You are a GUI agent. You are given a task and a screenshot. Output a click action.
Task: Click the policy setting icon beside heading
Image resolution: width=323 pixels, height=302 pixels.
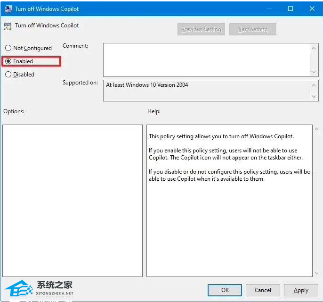(8, 26)
